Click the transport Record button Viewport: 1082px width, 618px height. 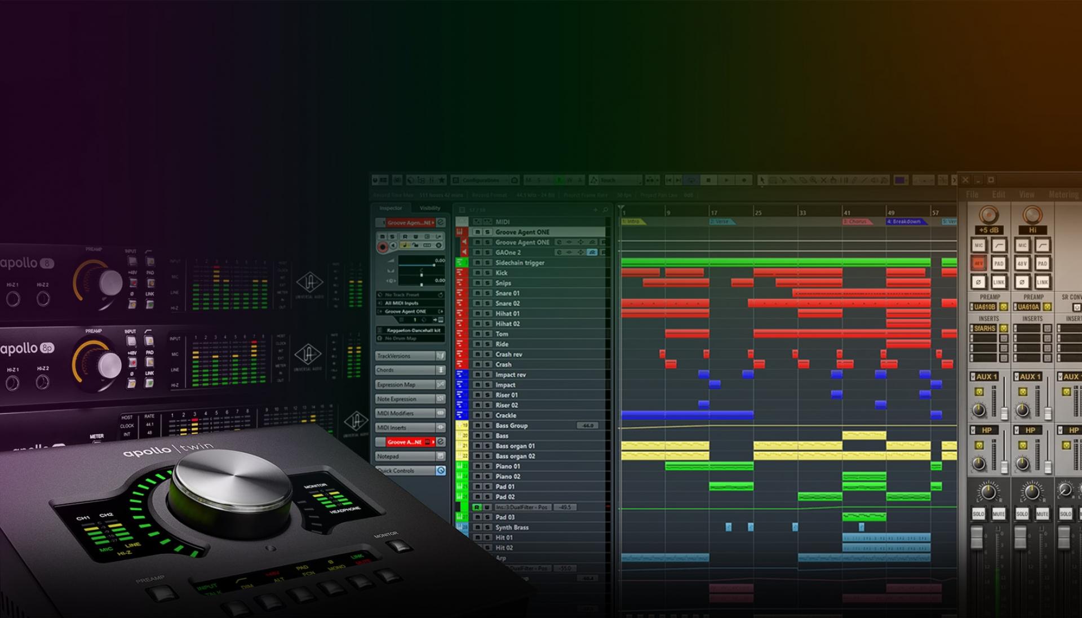click(x=744, y=180)
